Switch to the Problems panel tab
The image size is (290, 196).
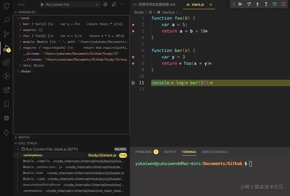pos(143,152)
